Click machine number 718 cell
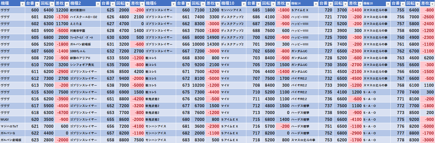Screen dimensions: 435x143 pos(254,140)
